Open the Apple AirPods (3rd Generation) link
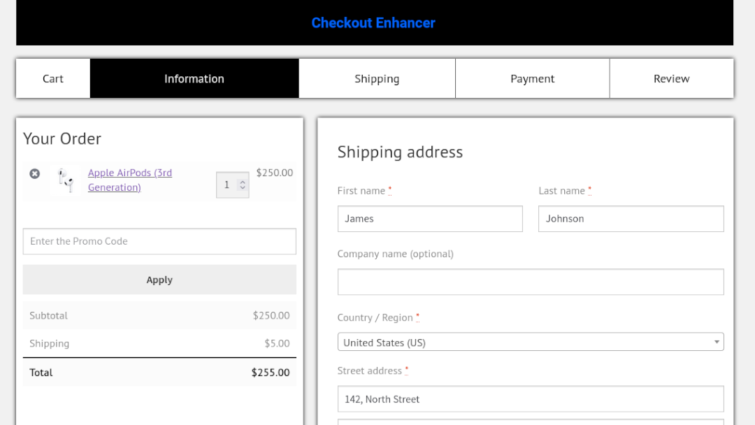The image size is (755, 425). pyautogui.click(x=130, y=180)
